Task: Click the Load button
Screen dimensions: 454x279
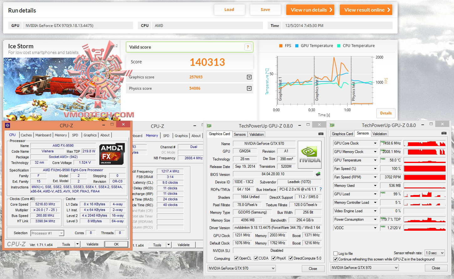Action: (229, 10)
